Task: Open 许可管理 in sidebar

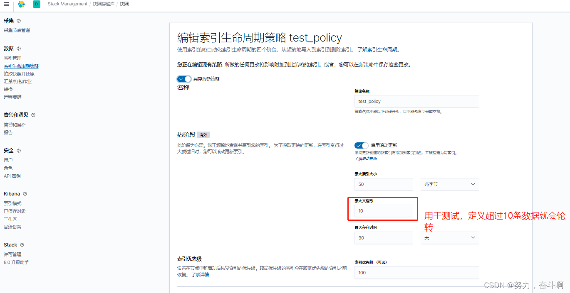Action: tap(12, 254)
